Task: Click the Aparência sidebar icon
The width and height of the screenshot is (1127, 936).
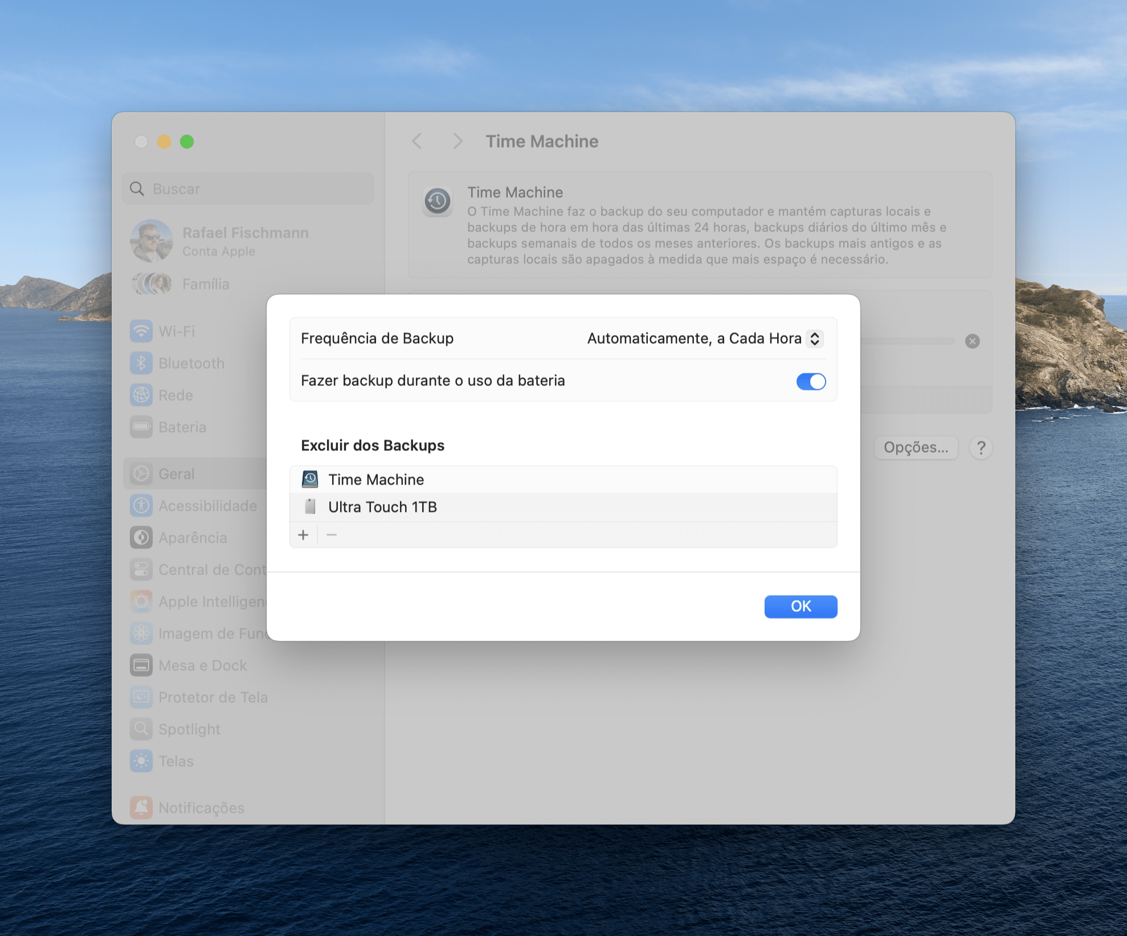Action: 141,538
